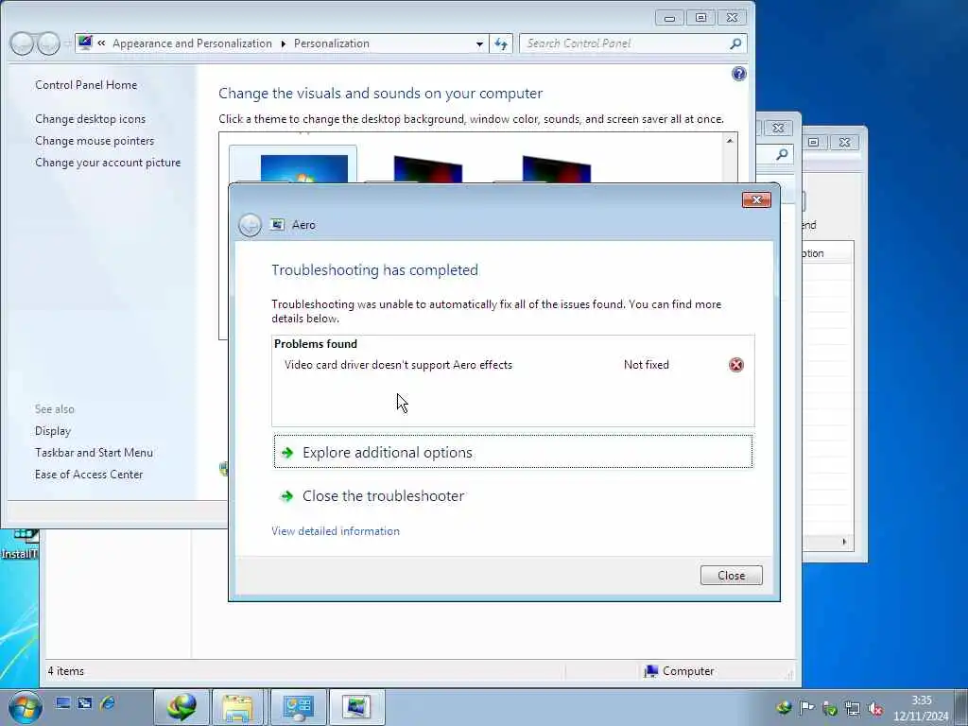Open Personalization taskbar button
Image resolution: width=968 pixels, height=726 pixels.
point(356,707)
